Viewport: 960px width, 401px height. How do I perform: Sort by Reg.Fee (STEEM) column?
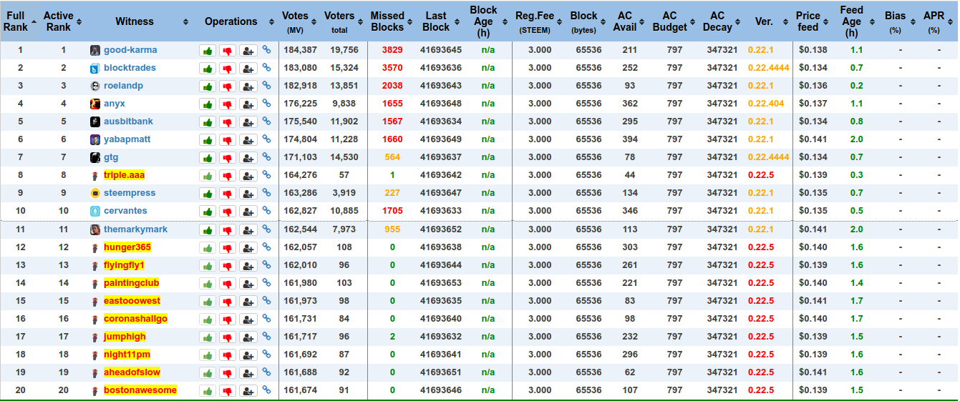click(538, 21)
